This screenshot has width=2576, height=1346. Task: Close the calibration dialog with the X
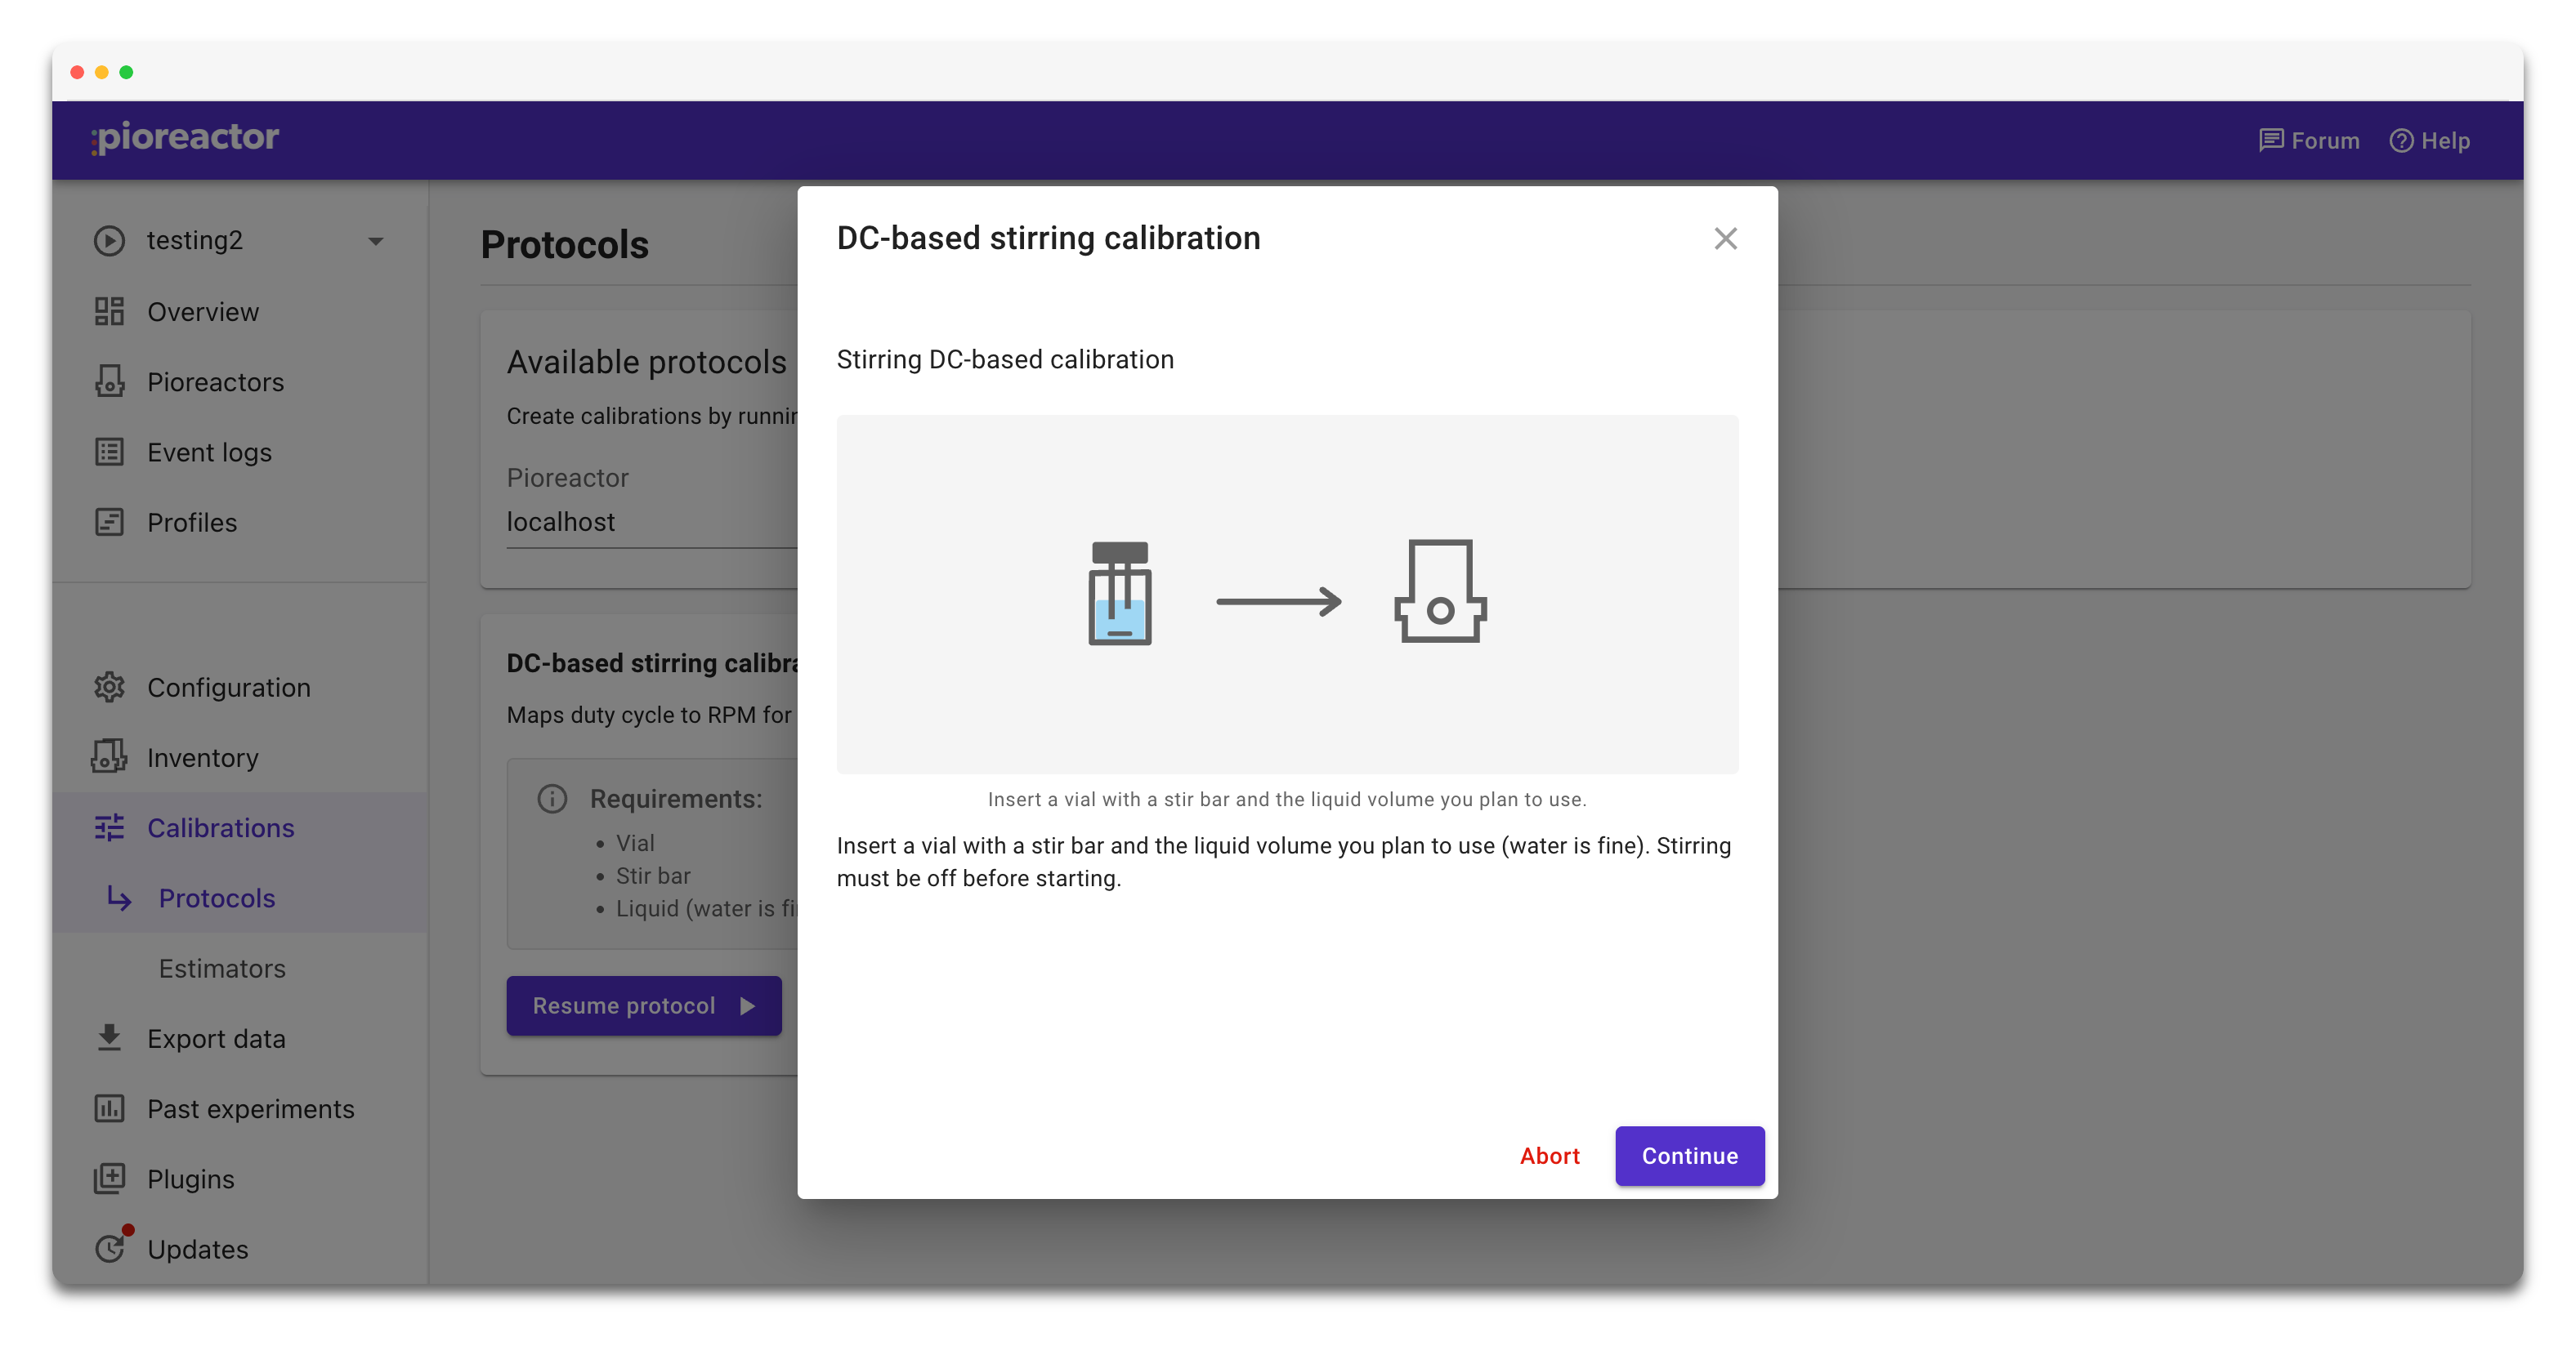click(1725, 238)
